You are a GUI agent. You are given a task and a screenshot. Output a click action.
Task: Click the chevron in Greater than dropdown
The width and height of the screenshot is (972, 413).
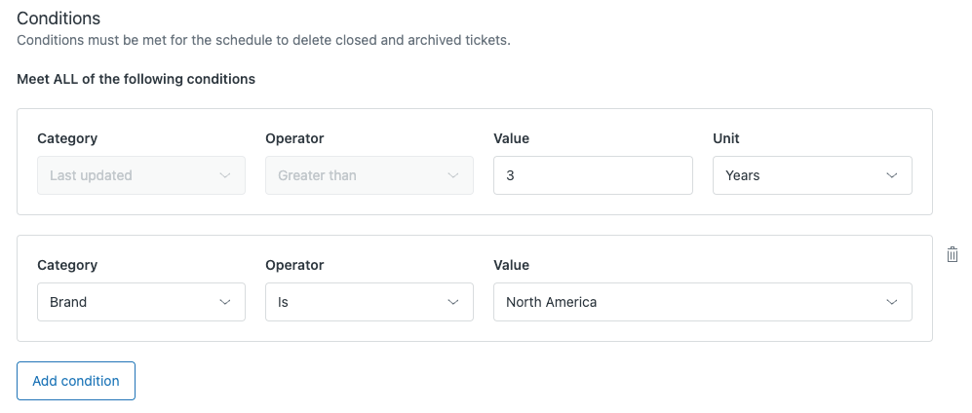pyautogui.click(x=452, y=175)
